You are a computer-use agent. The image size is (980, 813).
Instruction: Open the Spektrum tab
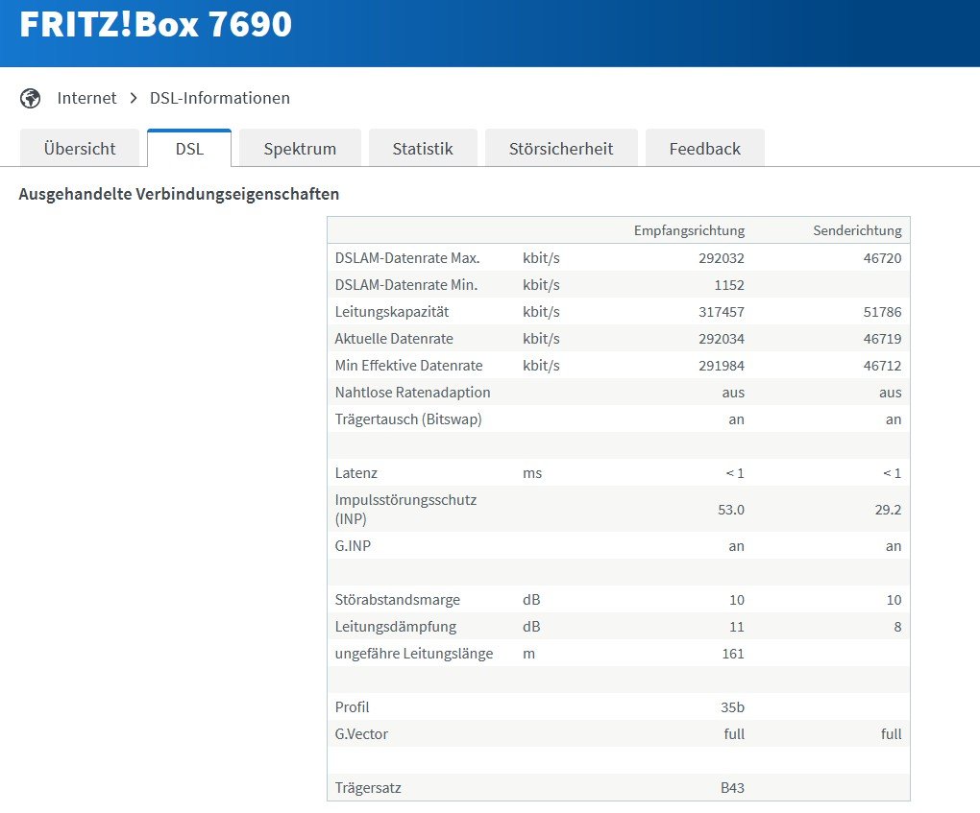tap(300, 149)
